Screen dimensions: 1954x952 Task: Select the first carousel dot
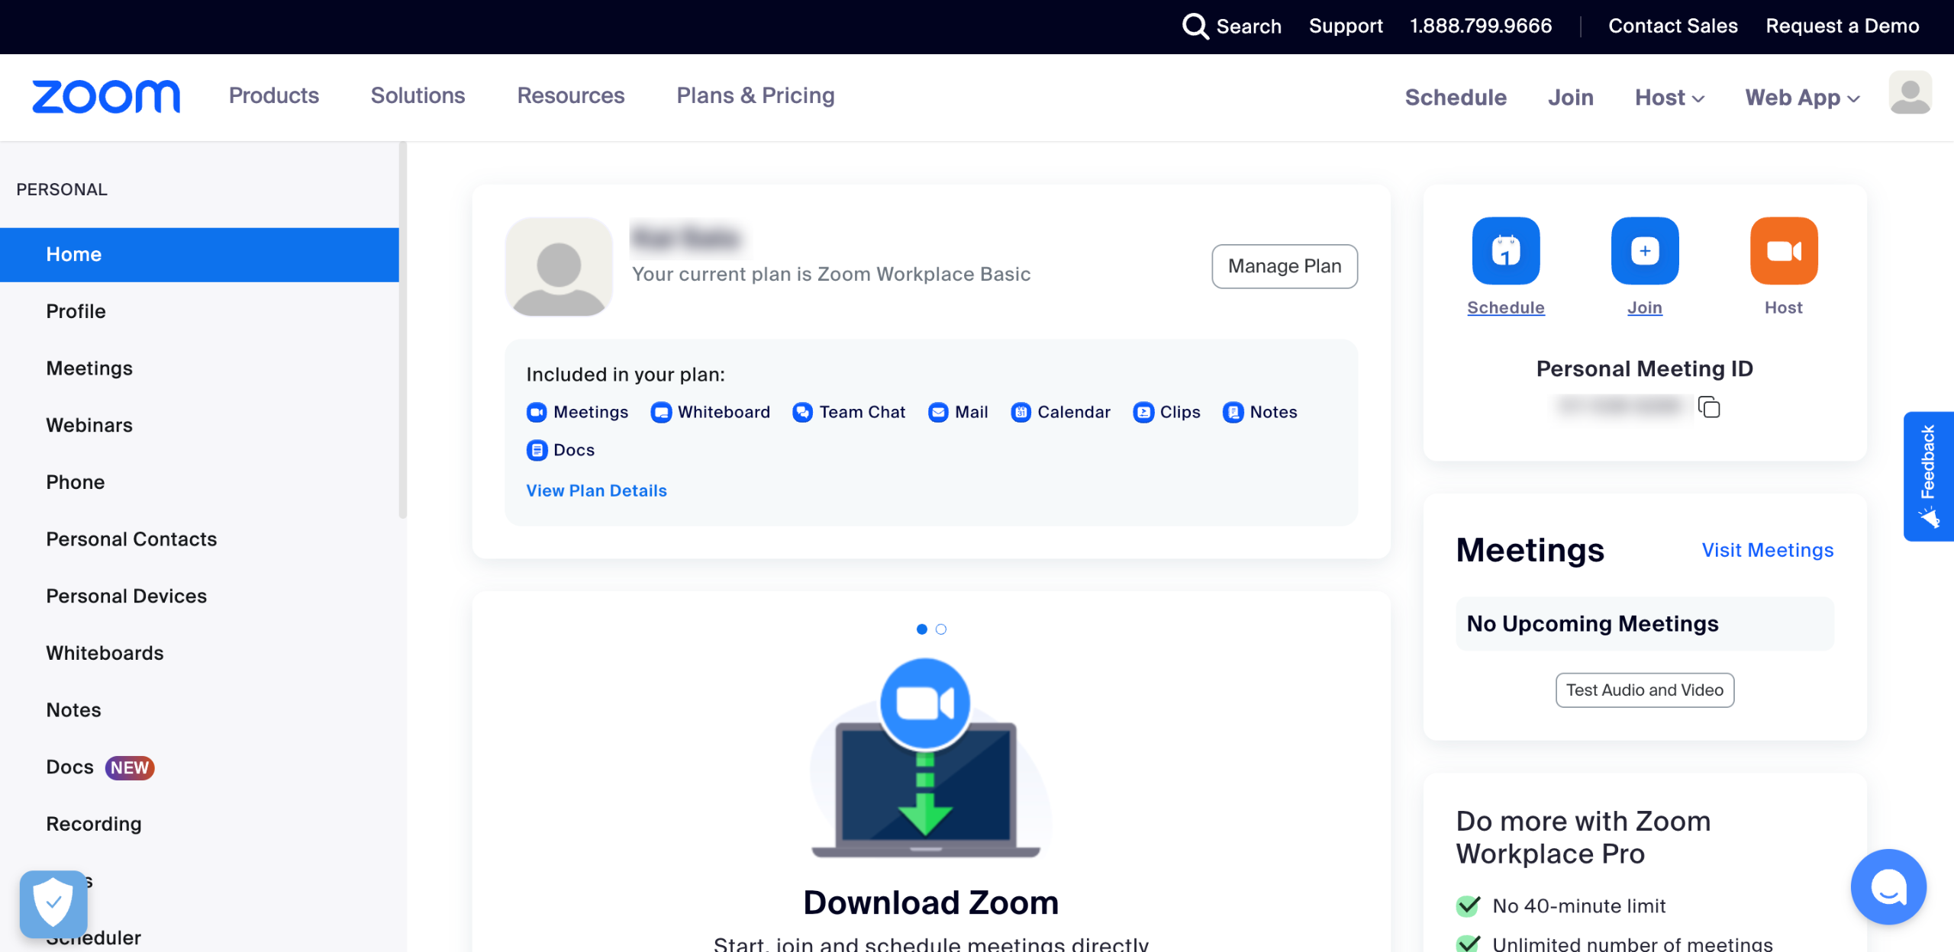pyautogui.click(x=921, y=629)
